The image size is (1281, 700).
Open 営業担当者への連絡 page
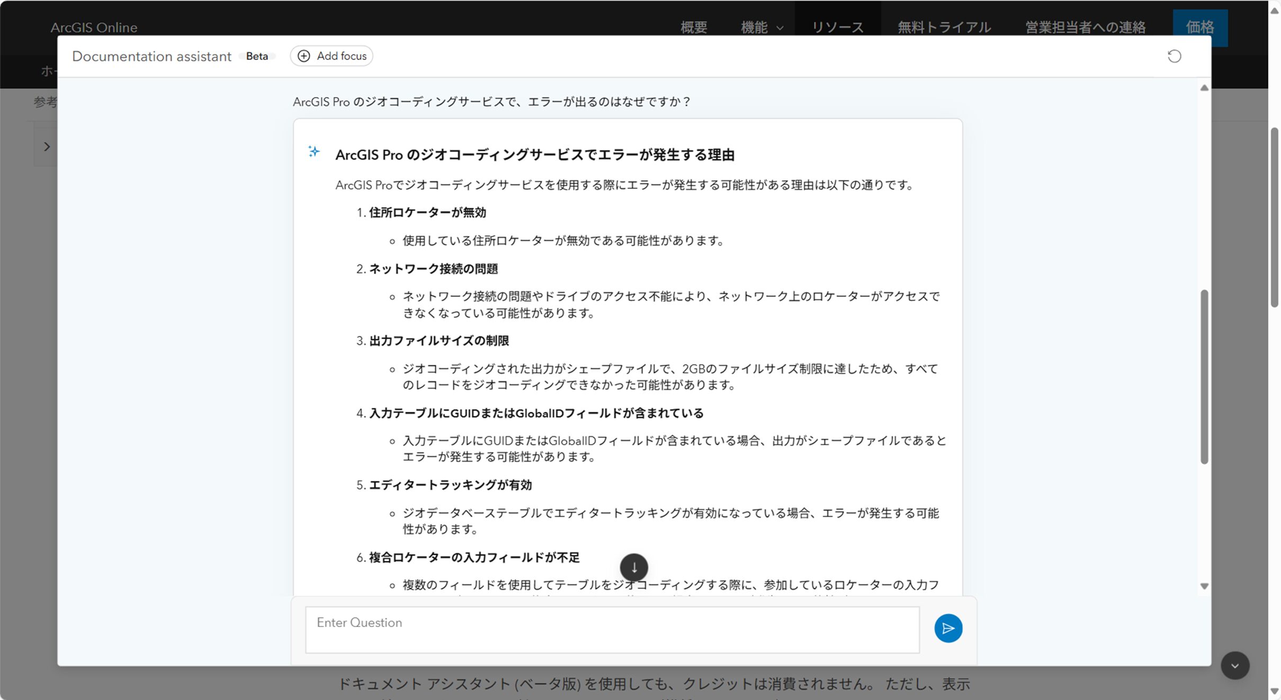pyautogui.click(x=1085, y=27)
